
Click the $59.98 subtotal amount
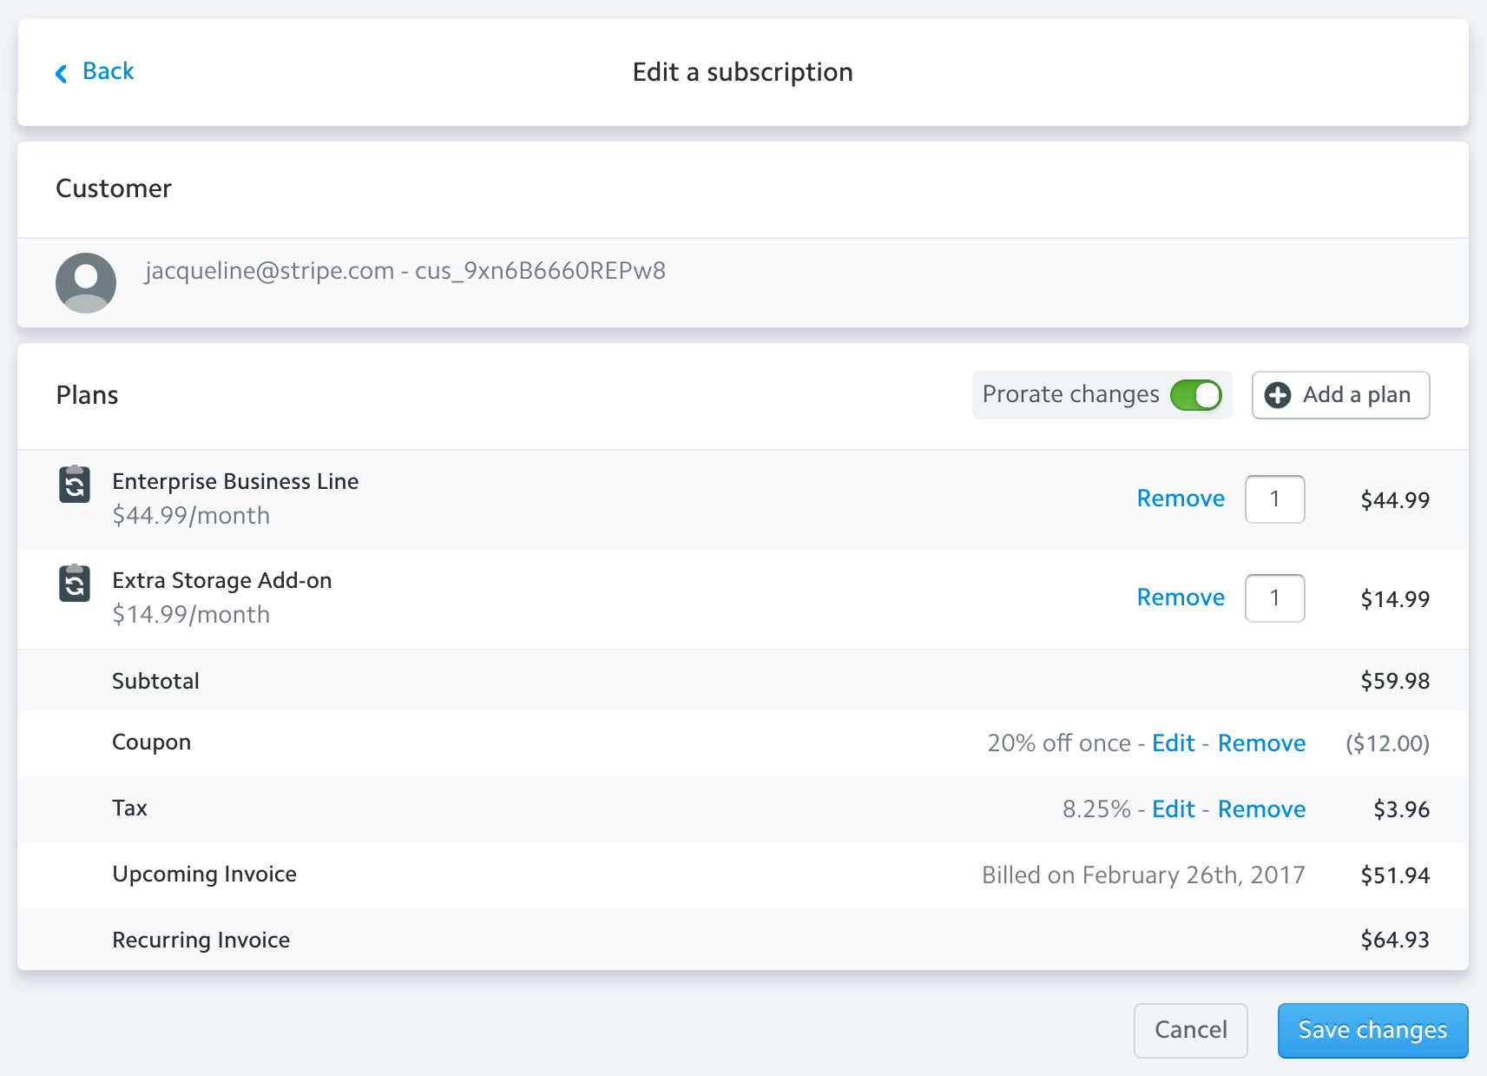point(1395,681)
